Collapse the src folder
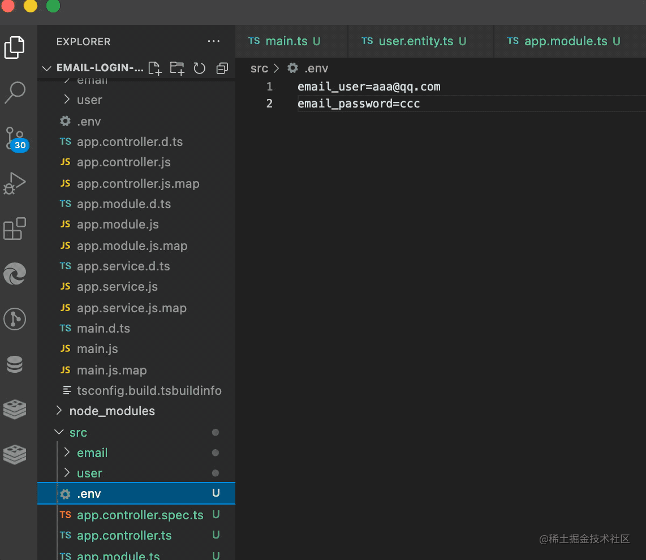Image resolution: width=646 pixels, height=560 pixels. click(x=78, y=433)
